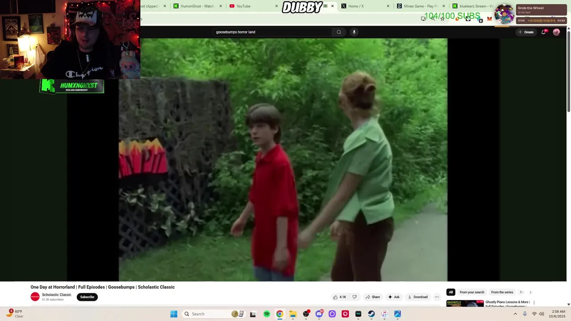Open File Explorer from the taskbar
571x321 pixels.
[293, 314]
